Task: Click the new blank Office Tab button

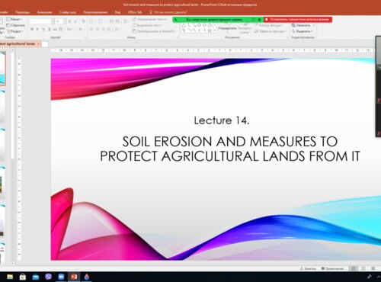Action: pos(45,44)
